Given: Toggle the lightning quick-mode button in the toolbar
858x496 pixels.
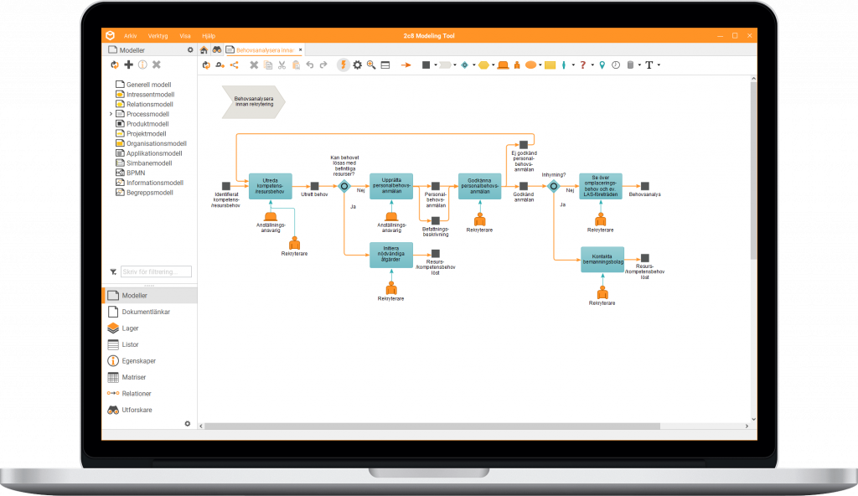Looking at the screenshot, I should click(344, 65).
